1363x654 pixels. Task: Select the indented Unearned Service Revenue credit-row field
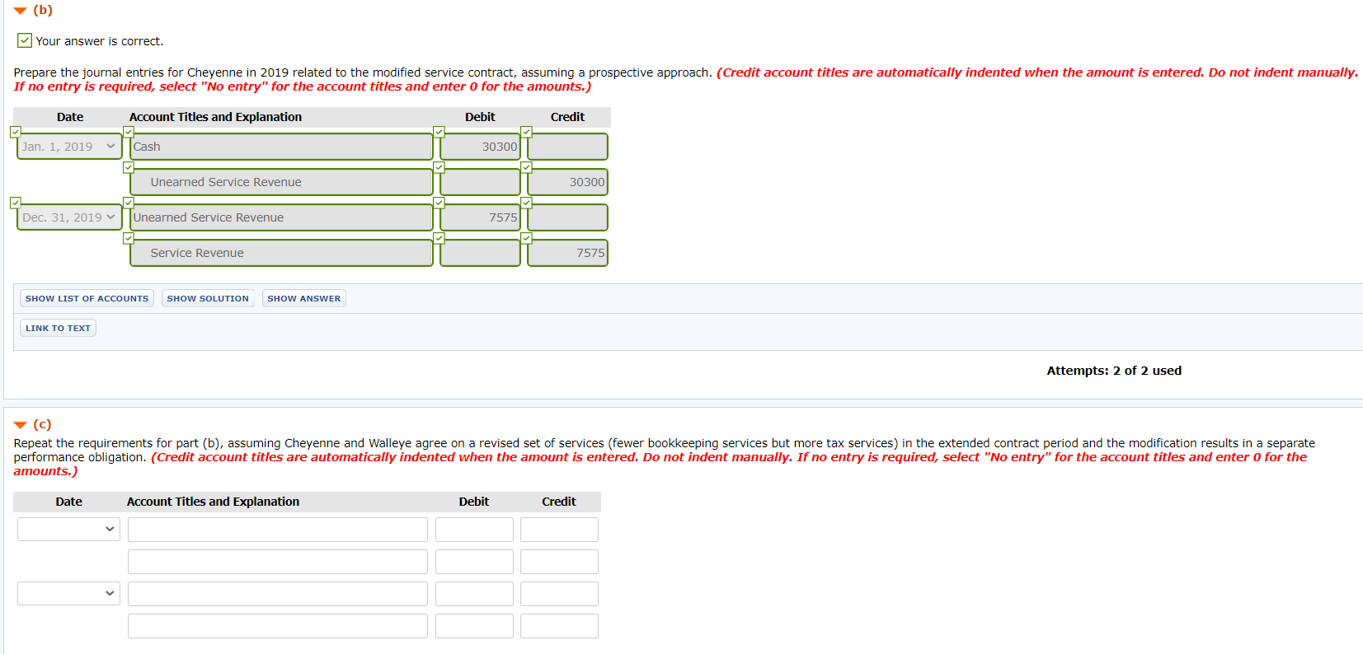pos(281,182)
